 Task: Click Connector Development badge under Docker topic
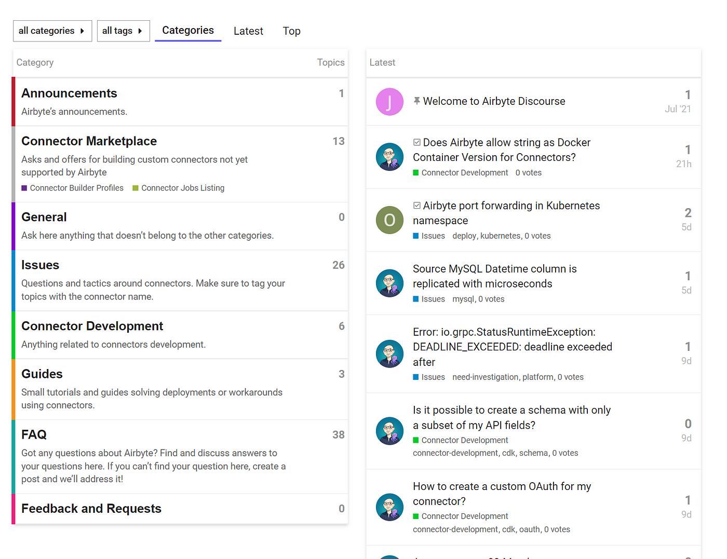point(461,173)
